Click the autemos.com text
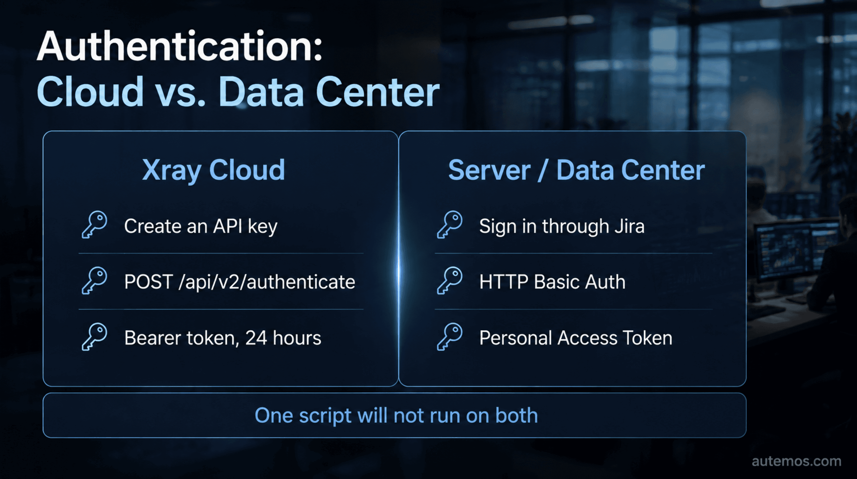The width and height of the screenshot is (857, 479). pyautogui.click(x=796, y=461)
